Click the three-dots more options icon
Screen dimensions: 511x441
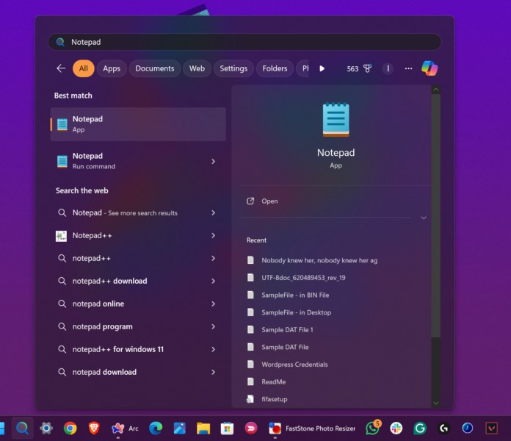point(408,68)
